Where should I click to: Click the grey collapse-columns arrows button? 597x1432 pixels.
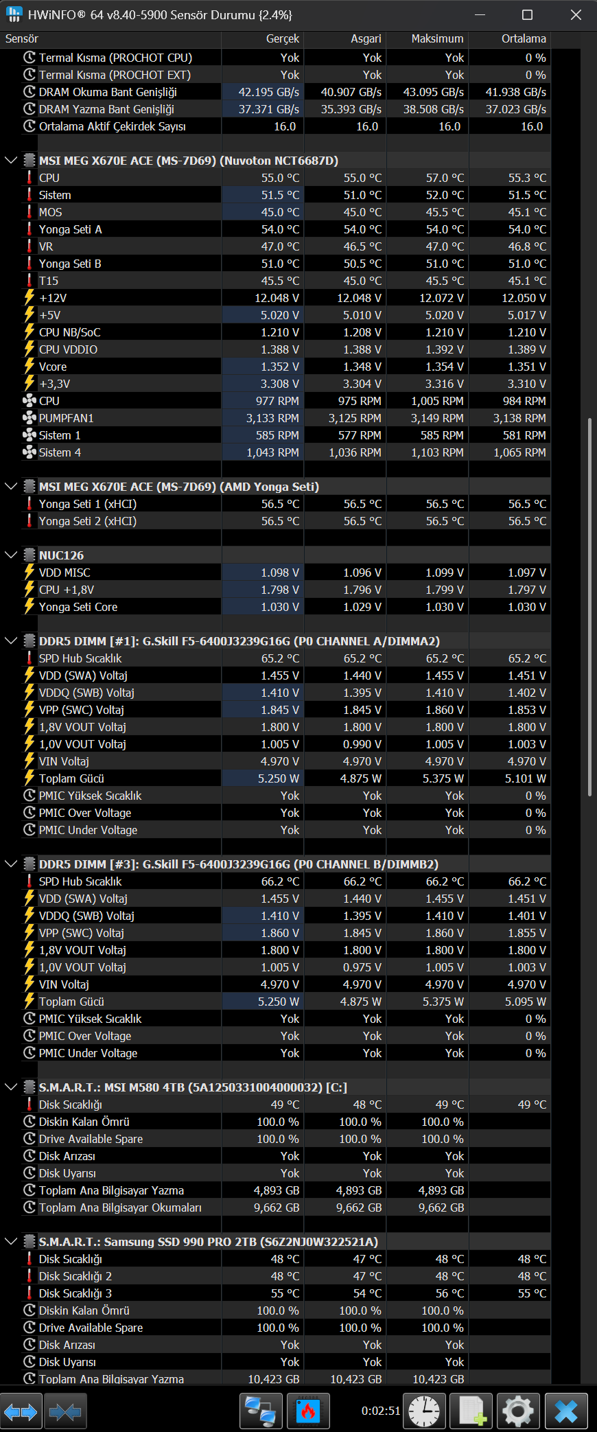coord(65,1412)
